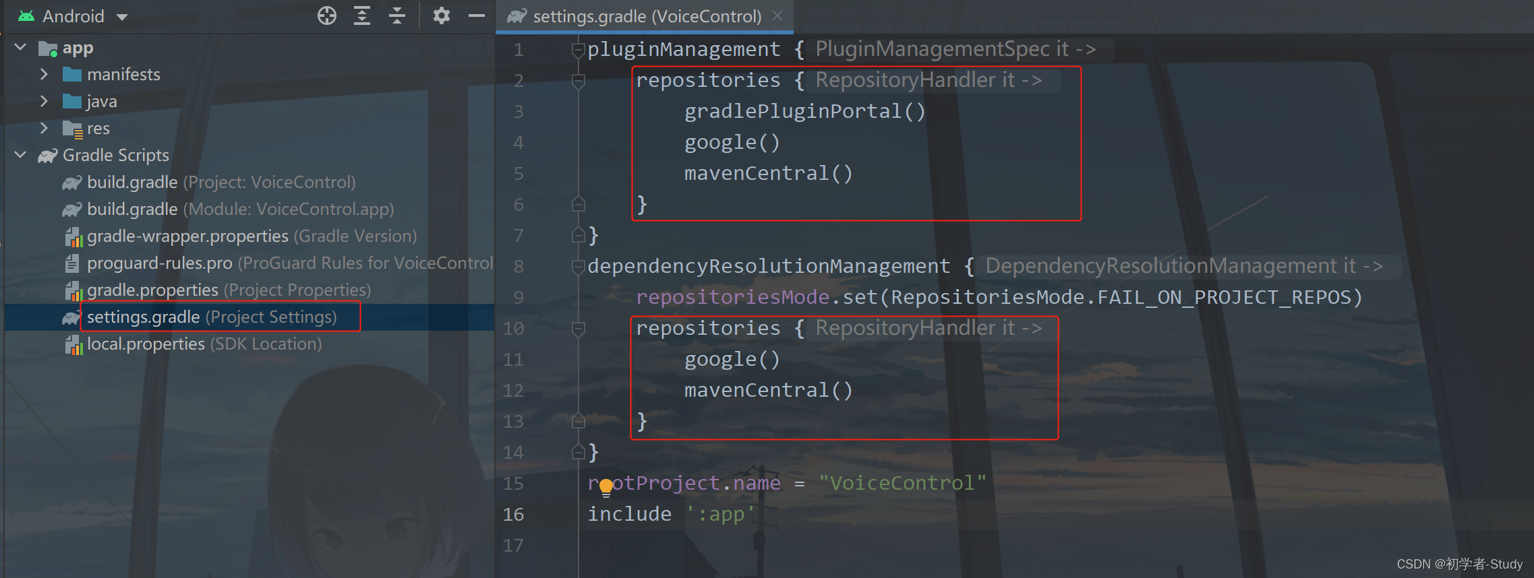Screen dimensions: 1534x578
Task: Open project view settings gear
Action: pos(441,15)
